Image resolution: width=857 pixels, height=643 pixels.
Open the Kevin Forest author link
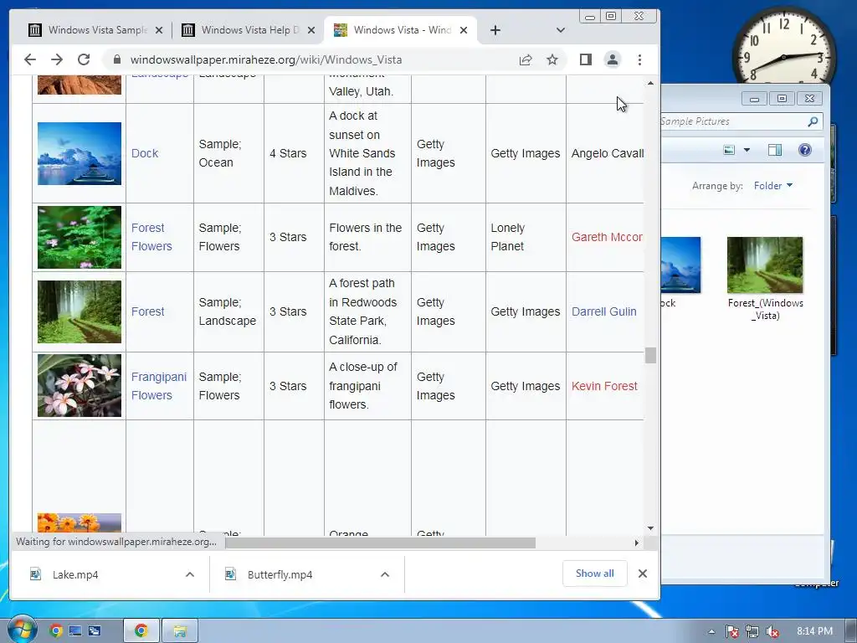click(x=604, y=386)
